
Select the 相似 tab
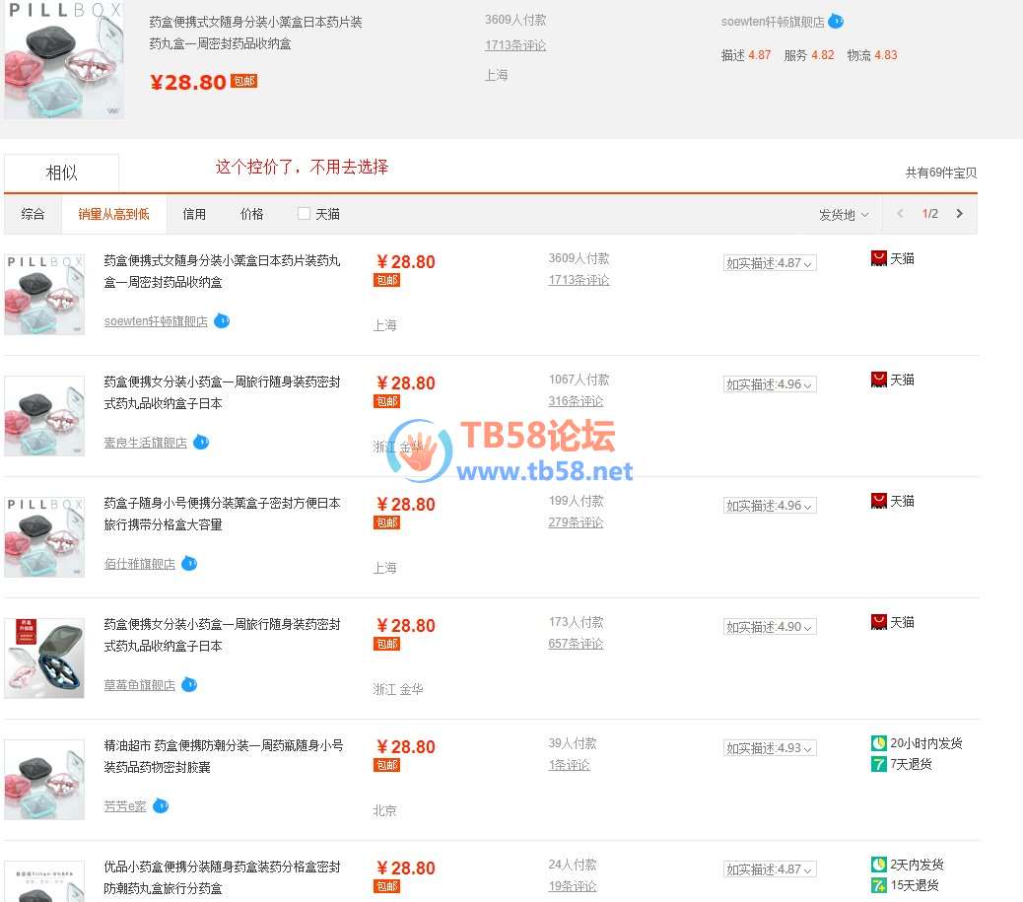[x=61, y=173]
